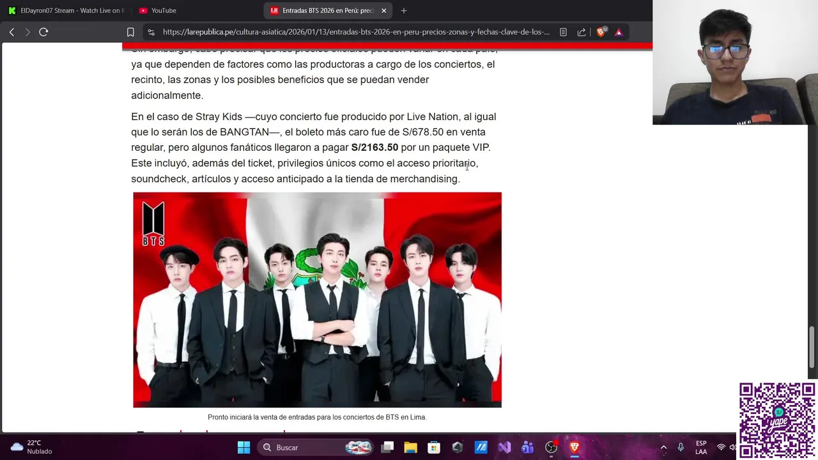Open Wi-Fi network tray icon
The image size is (818, 460).
(721, 447)
